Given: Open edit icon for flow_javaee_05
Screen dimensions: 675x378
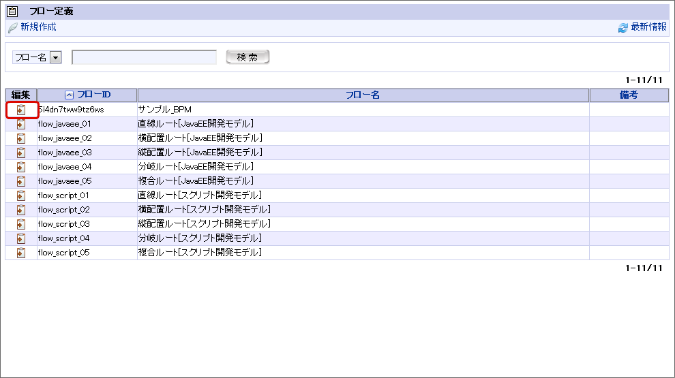Looking at the screenshot, I should (x=20, y=181).
